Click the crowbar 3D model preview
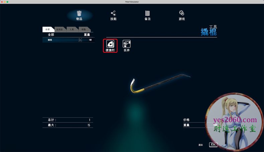The width and height of the screenshot is (264, 152). click(x=157, y=84)
